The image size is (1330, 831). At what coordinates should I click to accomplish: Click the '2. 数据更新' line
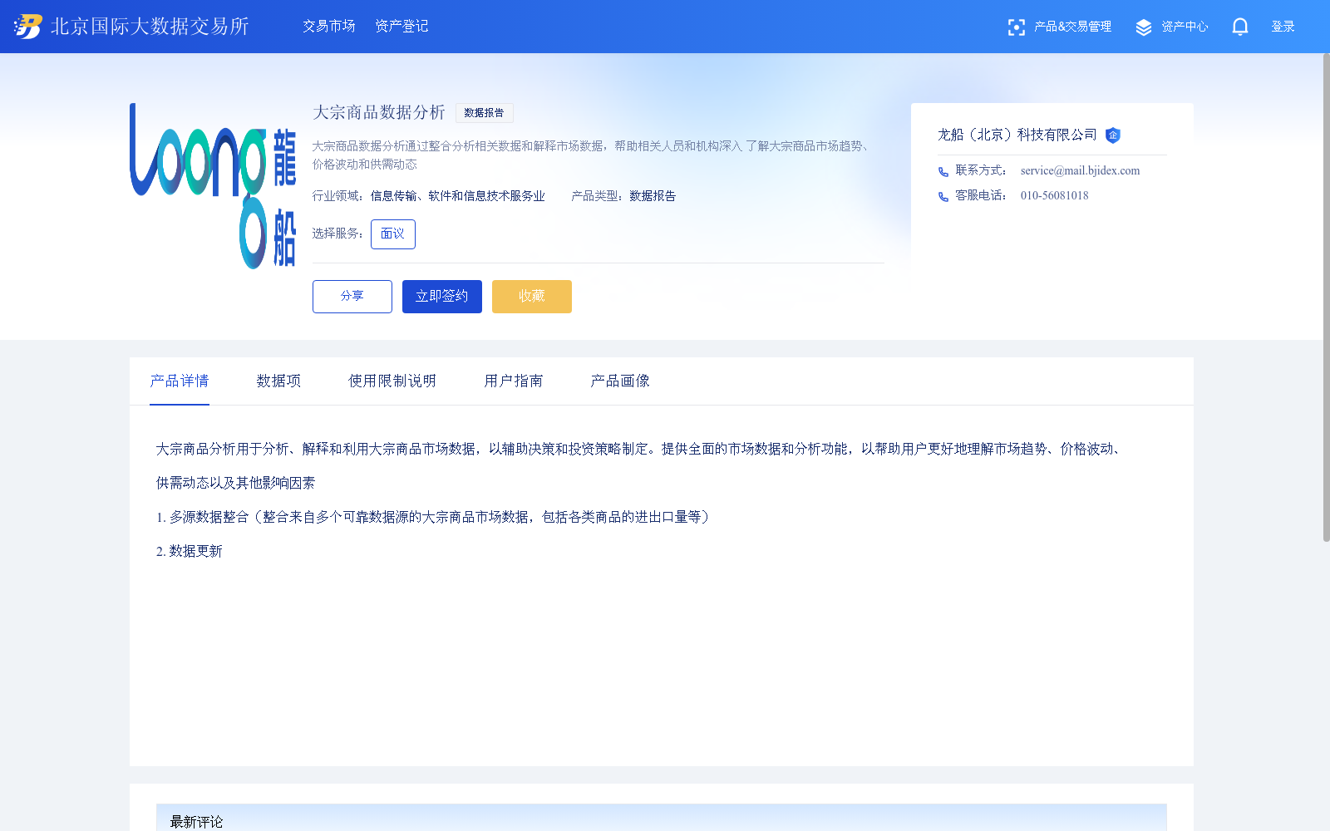pos(190,552)
